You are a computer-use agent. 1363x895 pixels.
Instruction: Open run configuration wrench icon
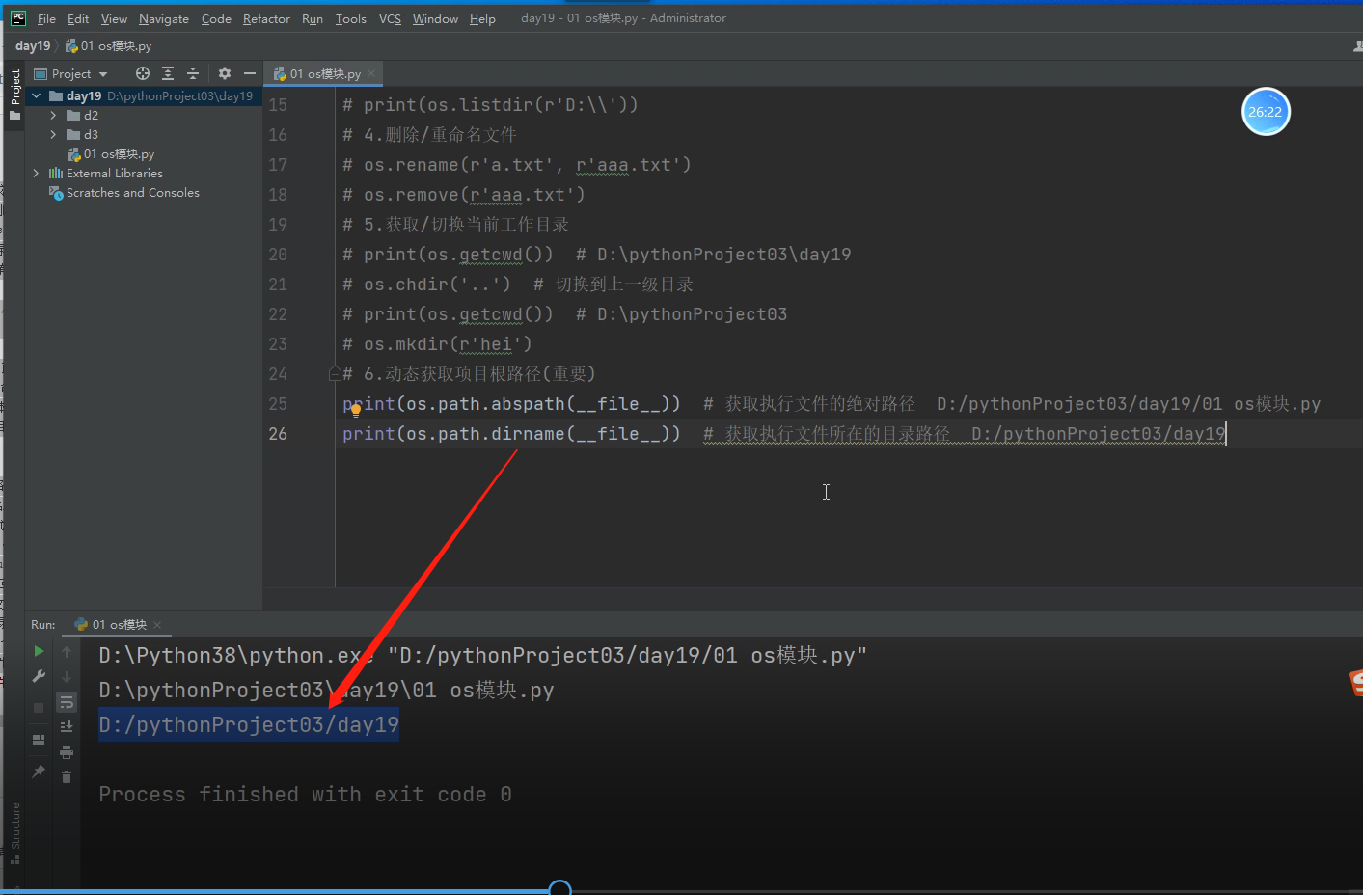[x=39, y=677]
